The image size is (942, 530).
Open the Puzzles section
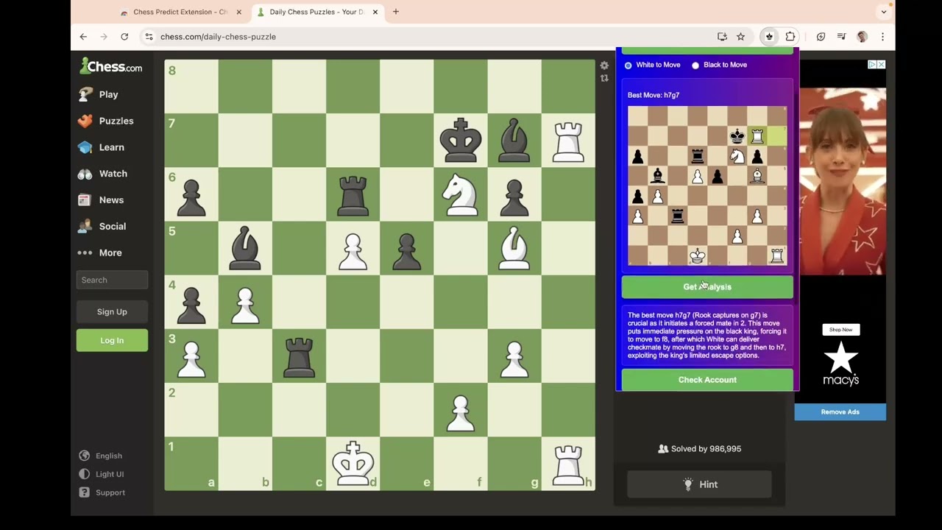pyautogui.click(x=107, y=121)
